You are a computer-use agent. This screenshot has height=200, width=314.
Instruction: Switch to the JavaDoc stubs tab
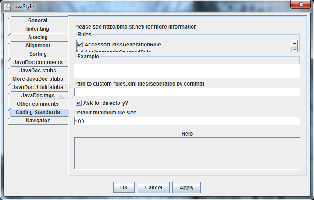pos(38,71)
